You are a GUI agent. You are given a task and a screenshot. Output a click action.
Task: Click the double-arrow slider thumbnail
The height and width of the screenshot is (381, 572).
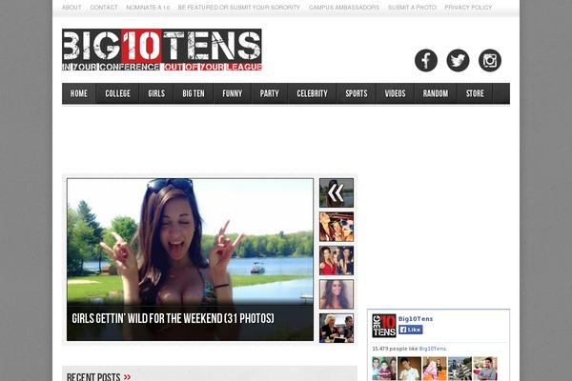click(x=336, y=193)
